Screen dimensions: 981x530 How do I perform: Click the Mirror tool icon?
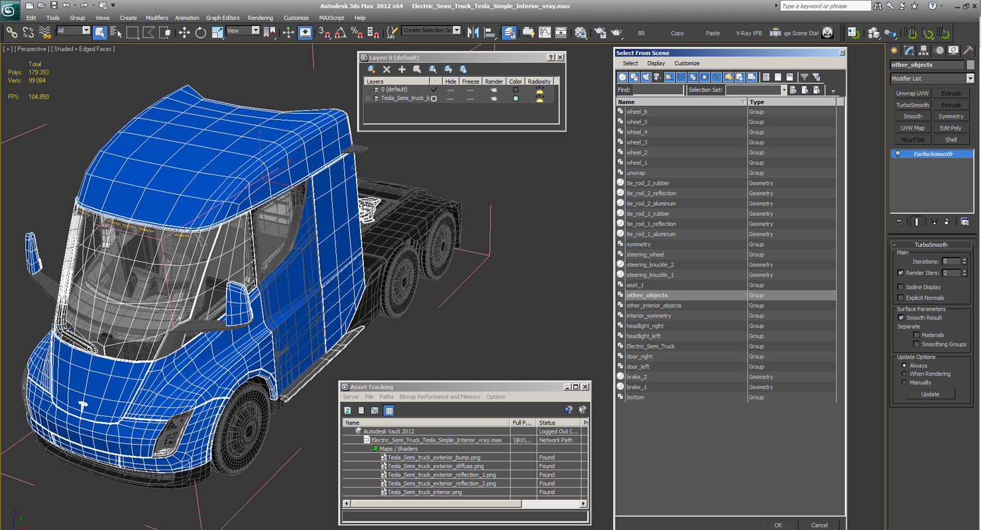pyautogui.click(x=473, y=32)
